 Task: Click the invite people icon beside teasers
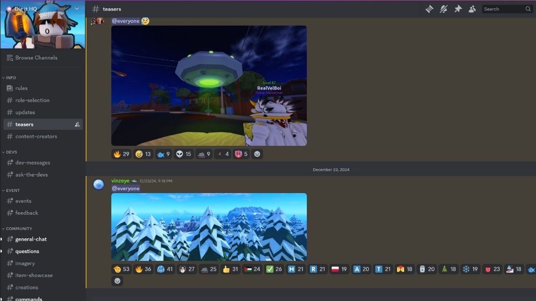(x=77, y=124)
